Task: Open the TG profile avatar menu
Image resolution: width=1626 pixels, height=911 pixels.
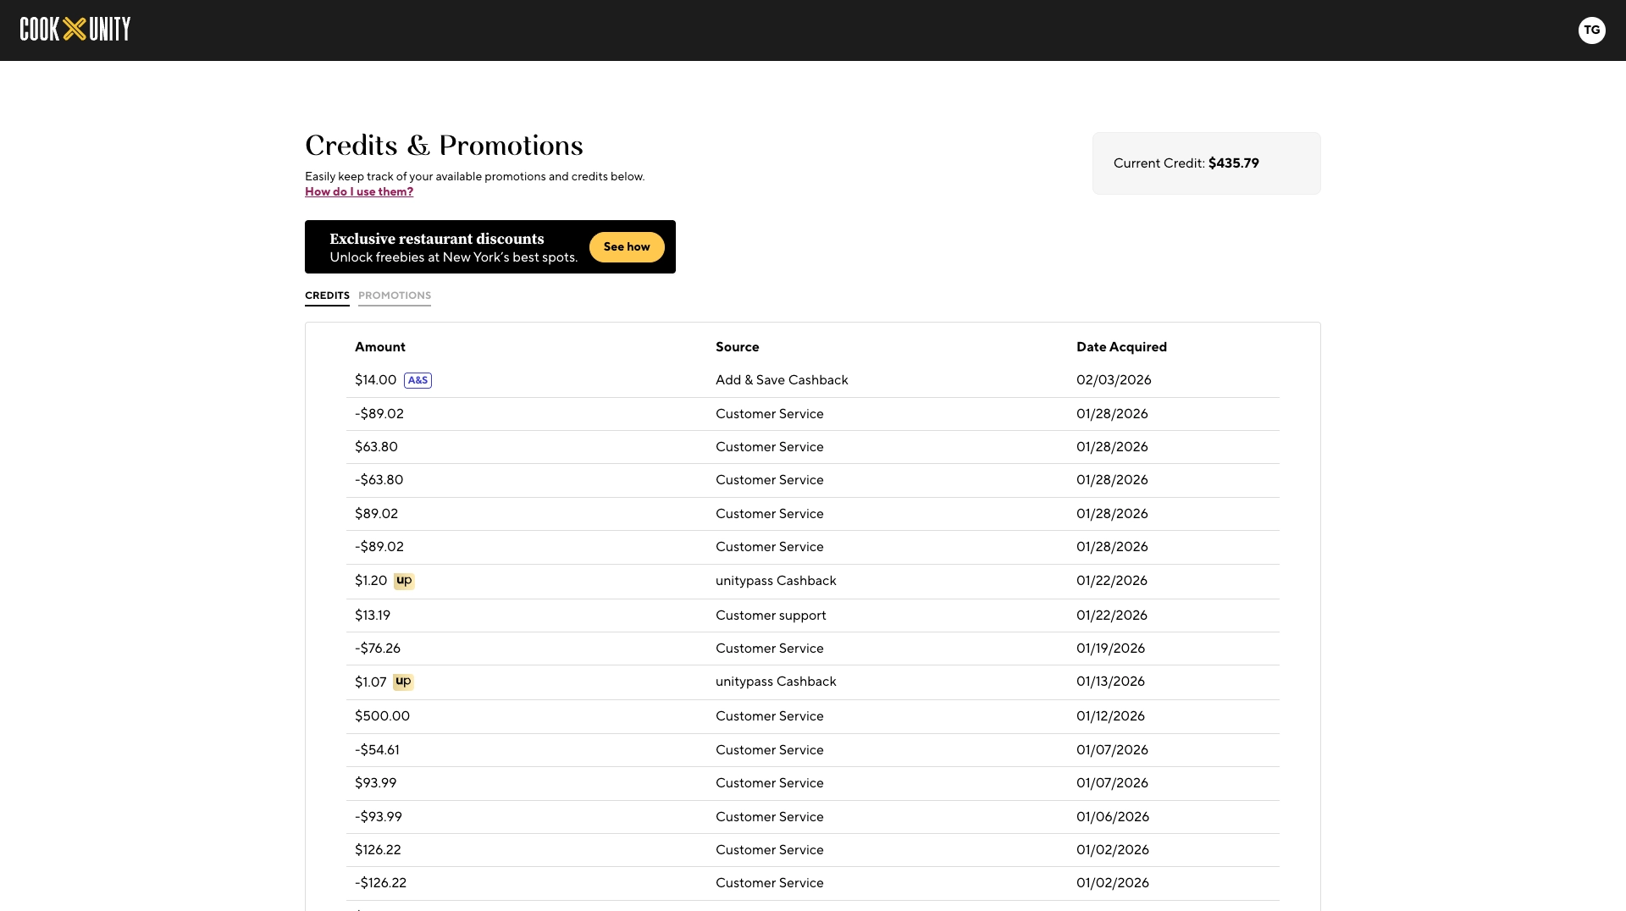Action: pyautogui.click(x=1591, y=30)
